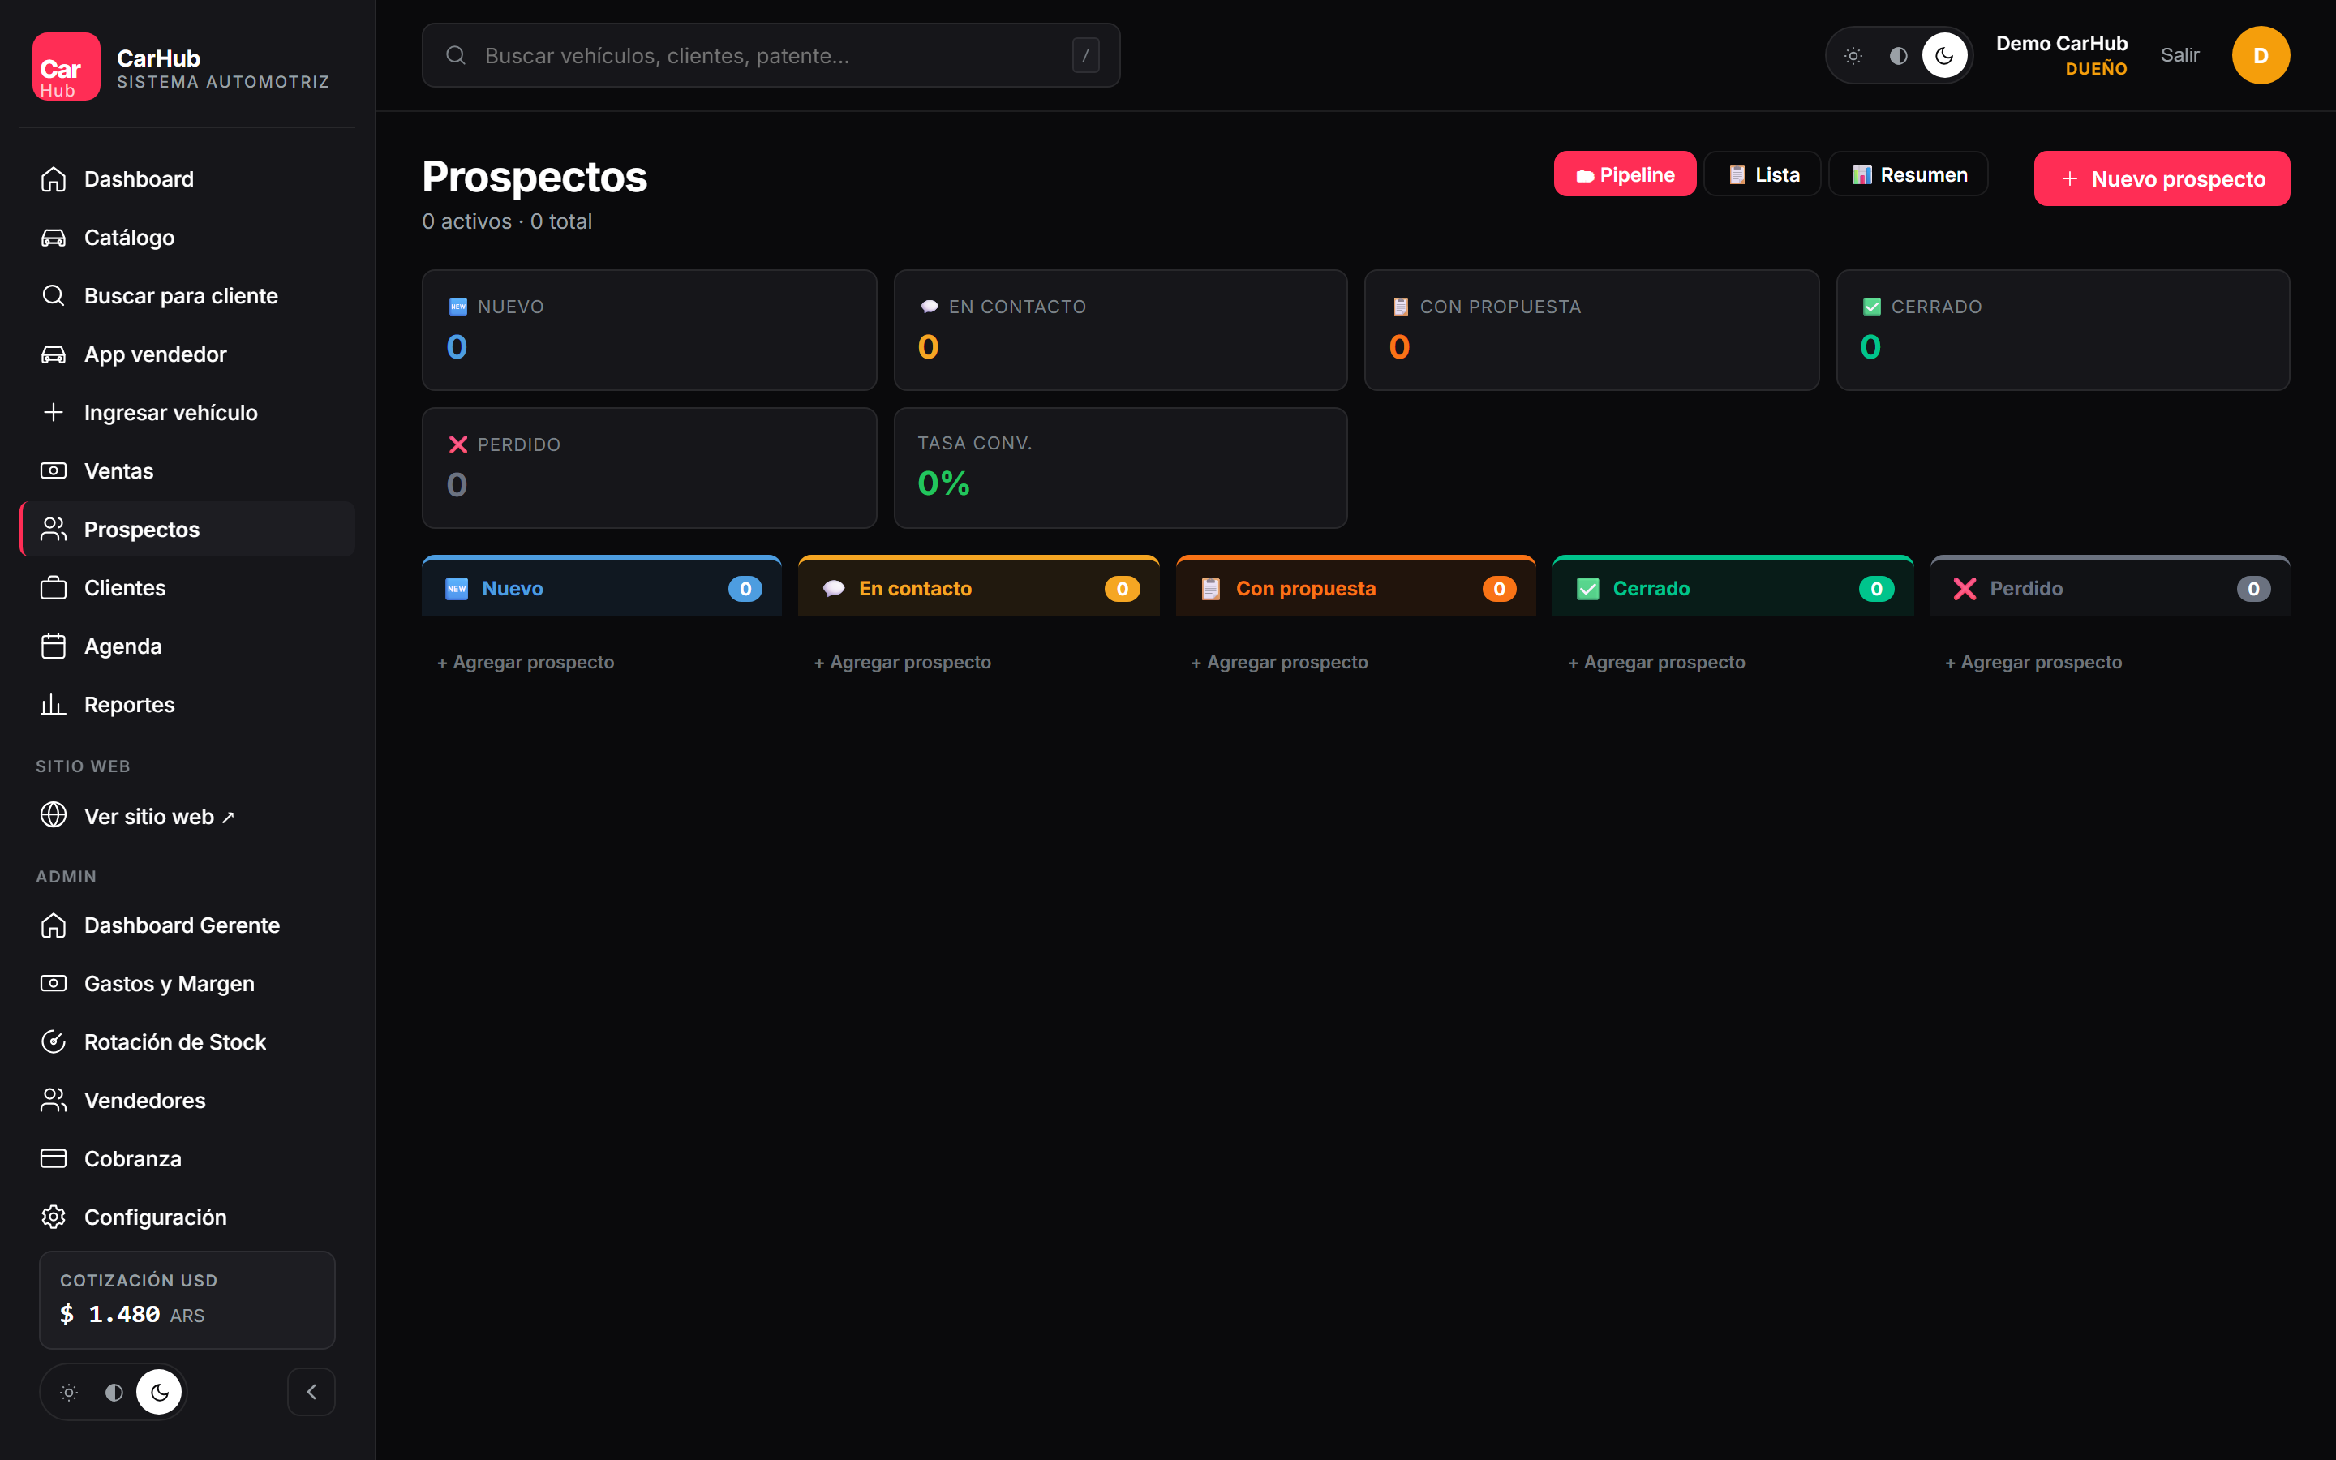Open Reportes chart item
Screen dimensions: 2336x1460
[x=187, y=705]
